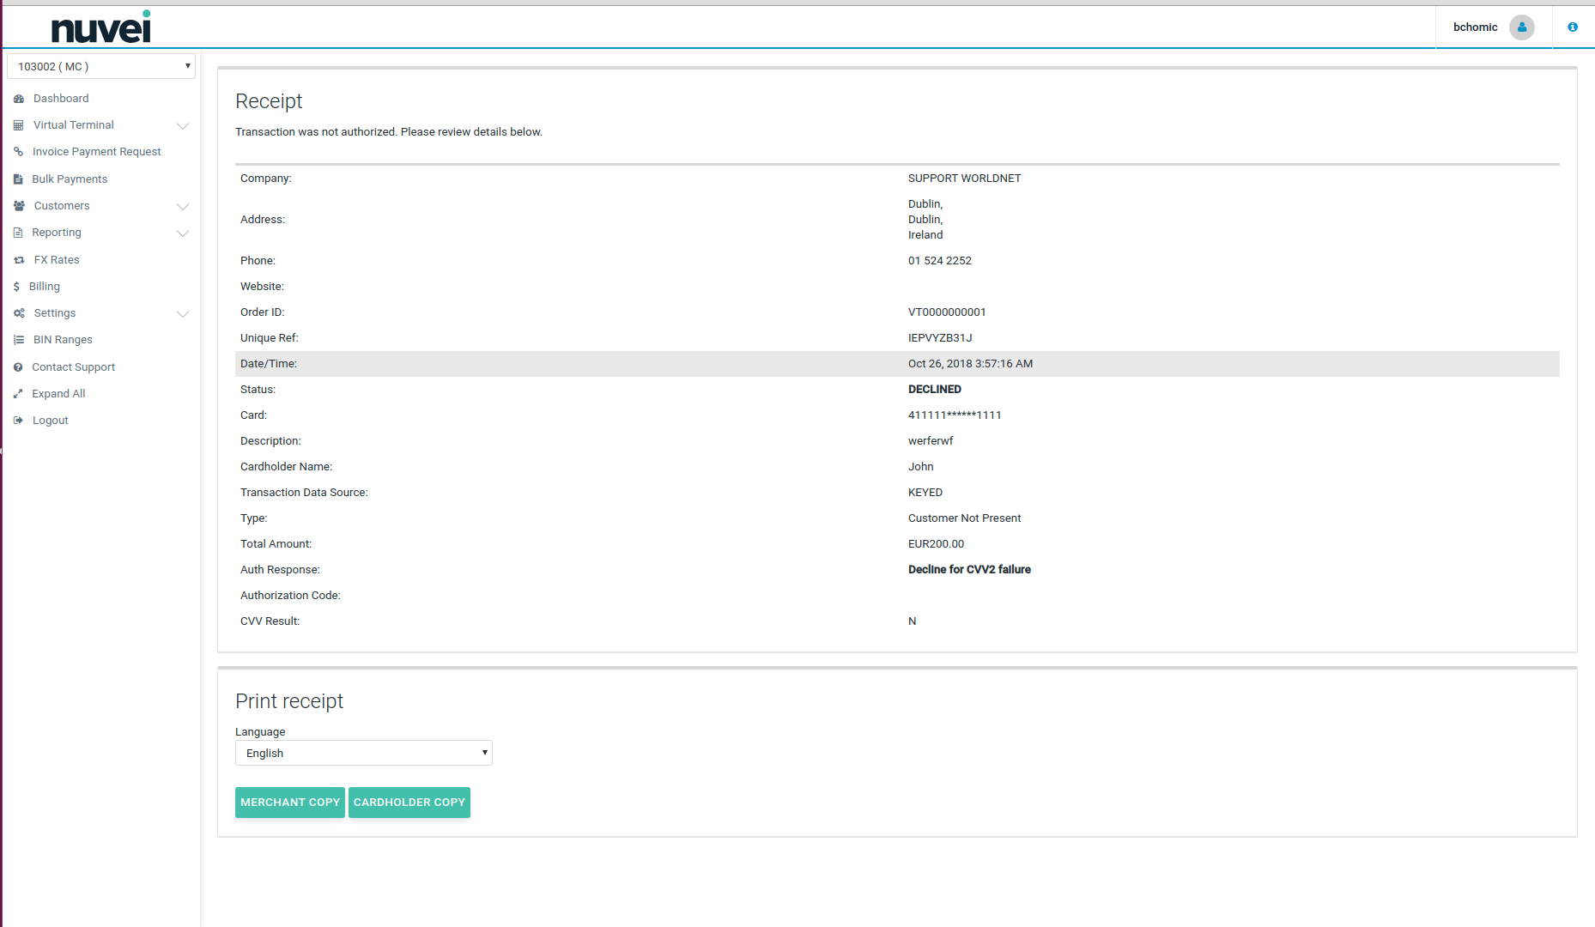Viewport: 1595px width, 927px height.
Task: Click the Logout icon in sidebar
Action: [x=18, y=421]
